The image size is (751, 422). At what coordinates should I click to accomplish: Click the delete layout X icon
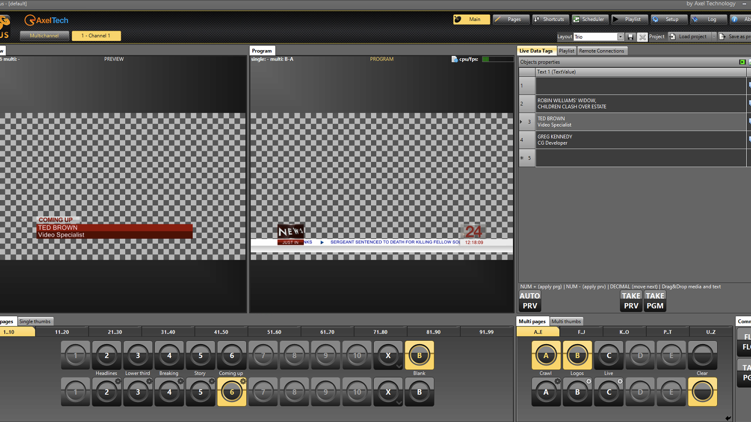(642, 37)
